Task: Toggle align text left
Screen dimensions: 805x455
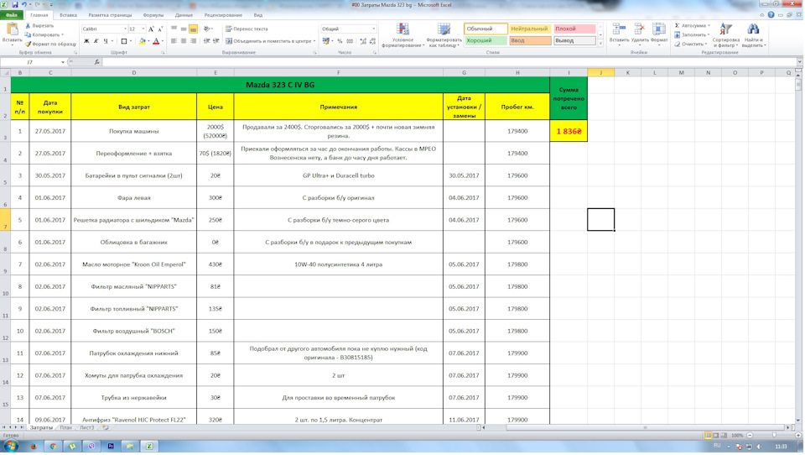Action: (x=174, y=41)
